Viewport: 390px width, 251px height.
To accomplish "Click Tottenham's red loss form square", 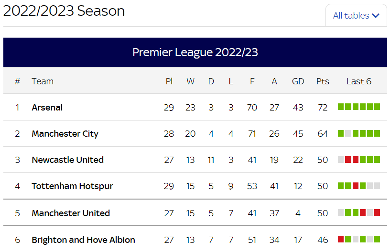I will point(356,186).
